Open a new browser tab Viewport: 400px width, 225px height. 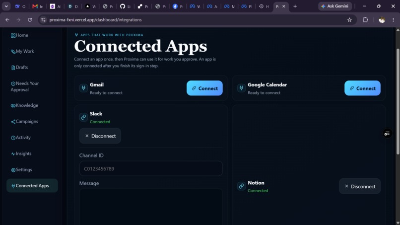point(295,6)
